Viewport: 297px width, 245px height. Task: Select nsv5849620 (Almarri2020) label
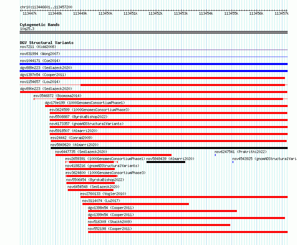[74, 145]
